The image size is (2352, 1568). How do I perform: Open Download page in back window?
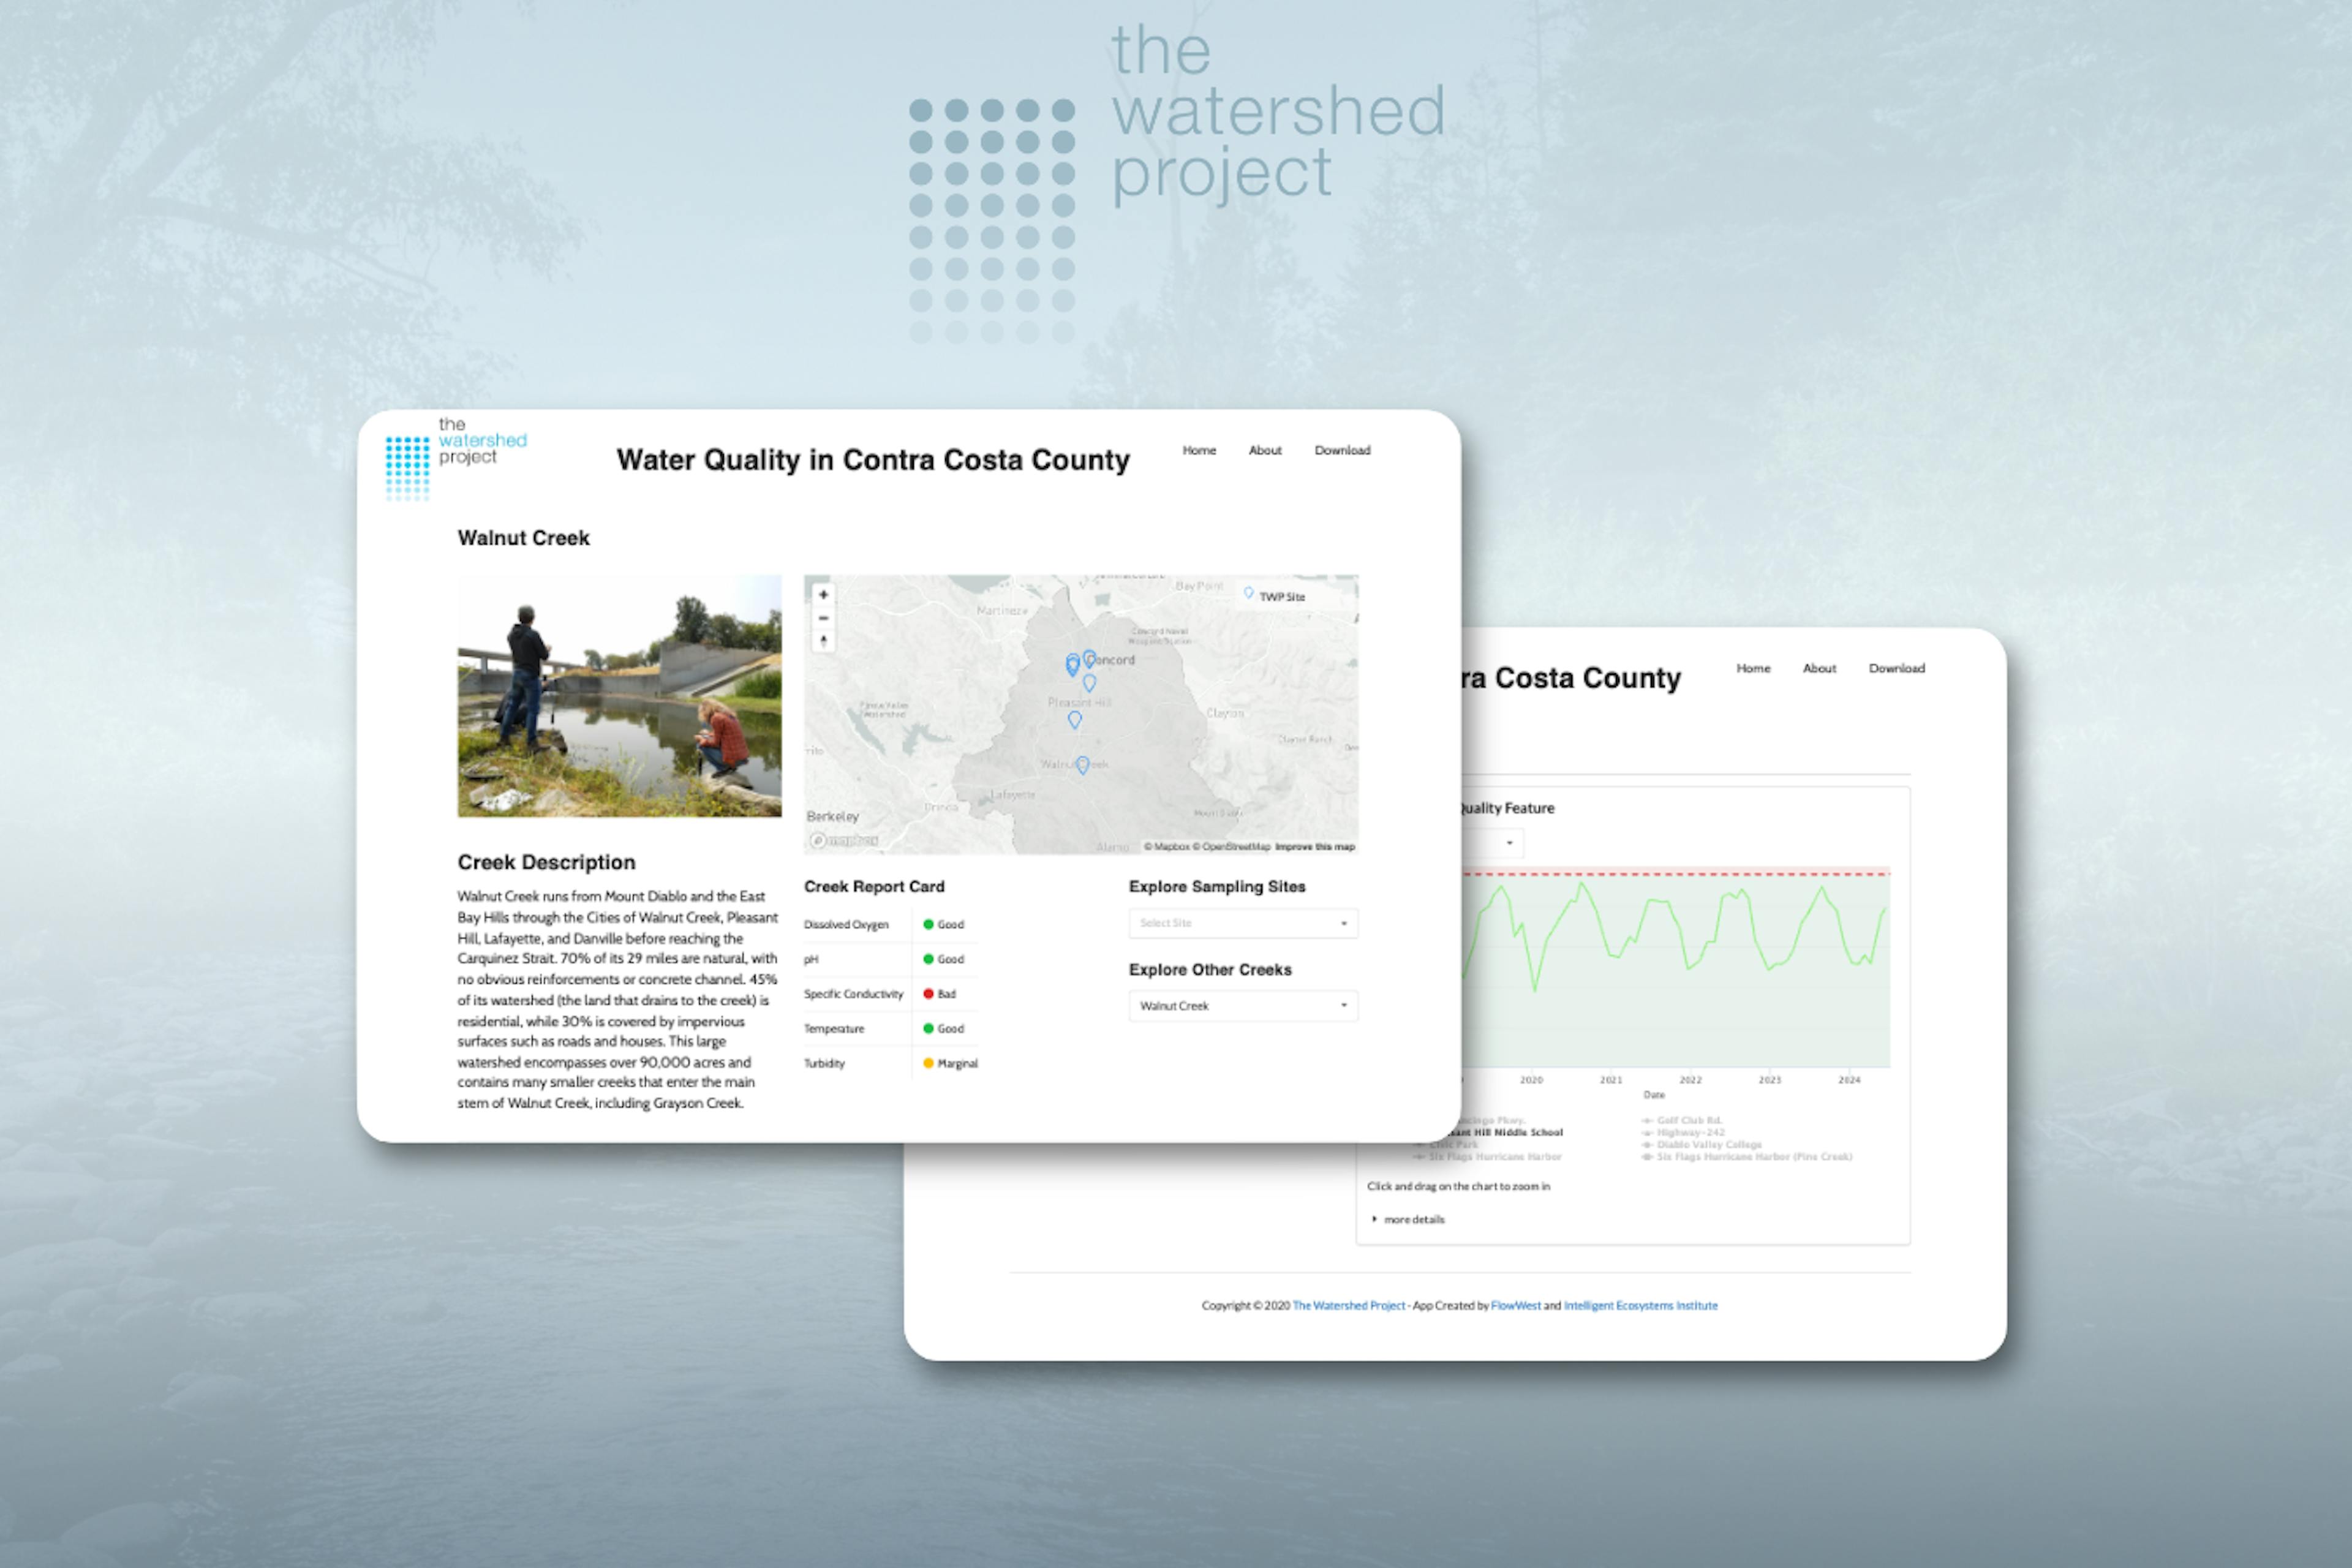[1896, 668]
